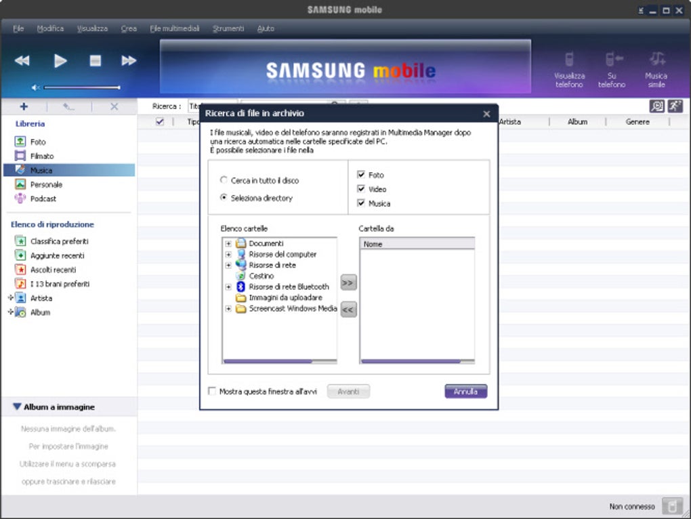Click the Avanti button

[x=348, y=391]
